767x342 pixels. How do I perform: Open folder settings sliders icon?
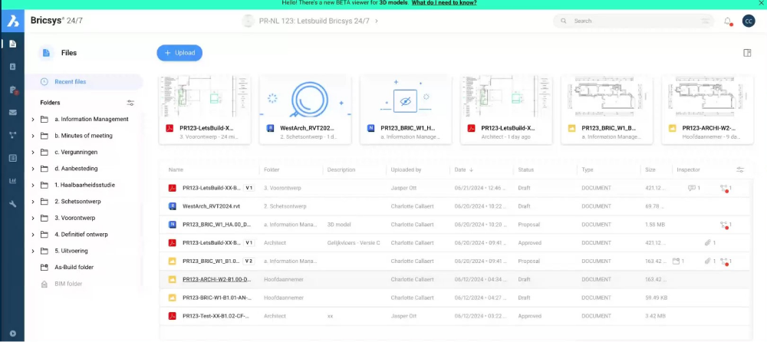pyautogui.click(x=130, y=103)
